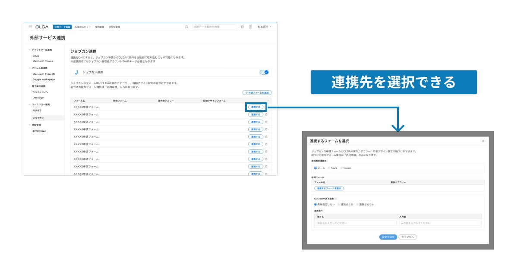The width and height of the screenshot is (518, 272).
Task: Open the help question mark icon
Action: click(250, 27)
